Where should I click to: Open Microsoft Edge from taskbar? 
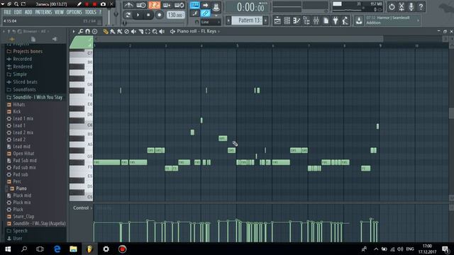57,249
